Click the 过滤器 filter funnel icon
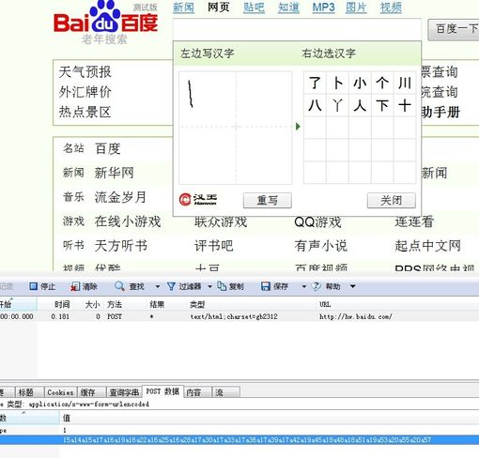The height and width of the screenshot is (458, 479). point(171,286)
